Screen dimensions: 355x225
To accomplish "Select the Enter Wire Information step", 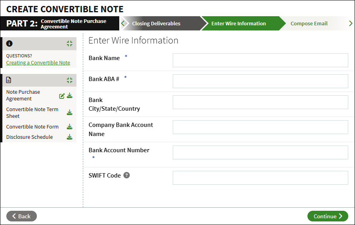I will (x=239, y=23).
